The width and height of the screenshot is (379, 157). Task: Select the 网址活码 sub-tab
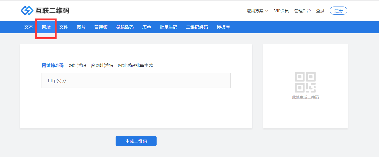(77, 65)
